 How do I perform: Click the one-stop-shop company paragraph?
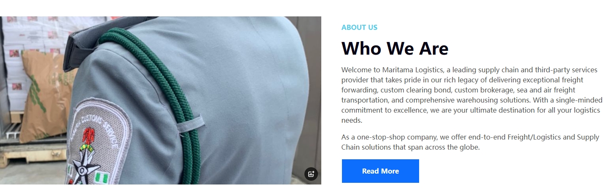pos(470,142)
